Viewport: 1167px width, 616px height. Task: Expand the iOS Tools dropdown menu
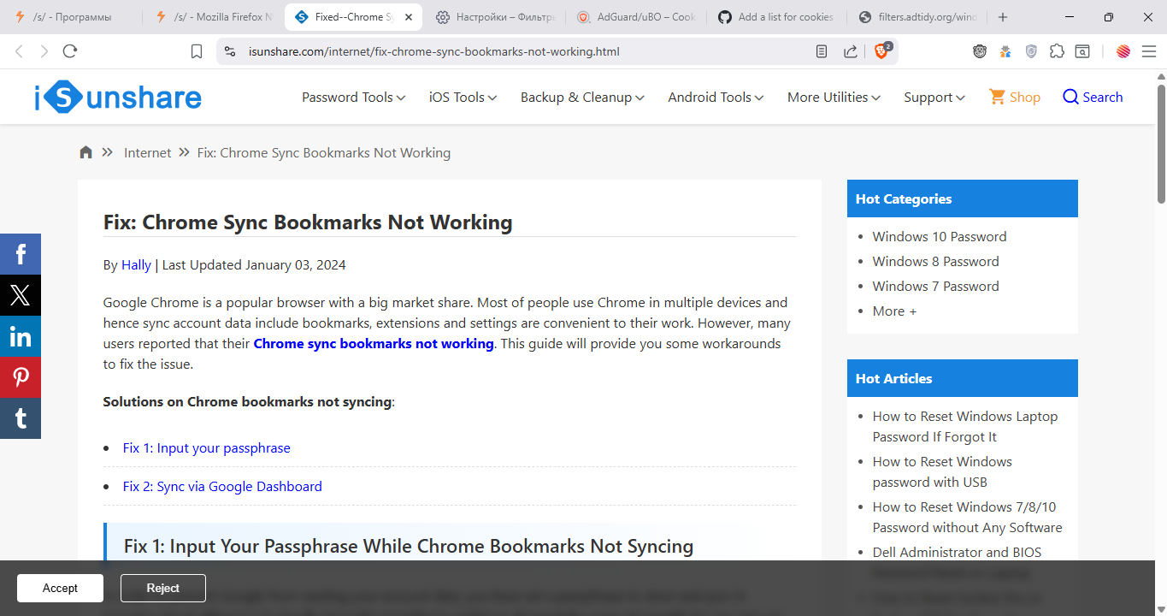coord(463,98)
